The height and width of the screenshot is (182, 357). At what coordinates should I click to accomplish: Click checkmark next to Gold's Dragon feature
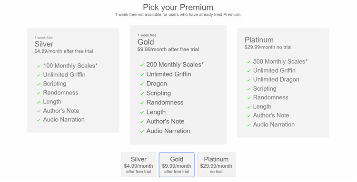(142, 84)
